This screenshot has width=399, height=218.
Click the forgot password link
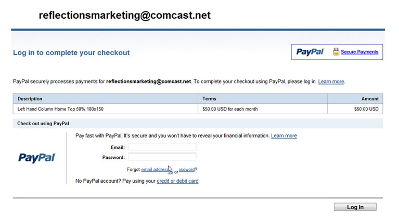click(x=187, y=170)
